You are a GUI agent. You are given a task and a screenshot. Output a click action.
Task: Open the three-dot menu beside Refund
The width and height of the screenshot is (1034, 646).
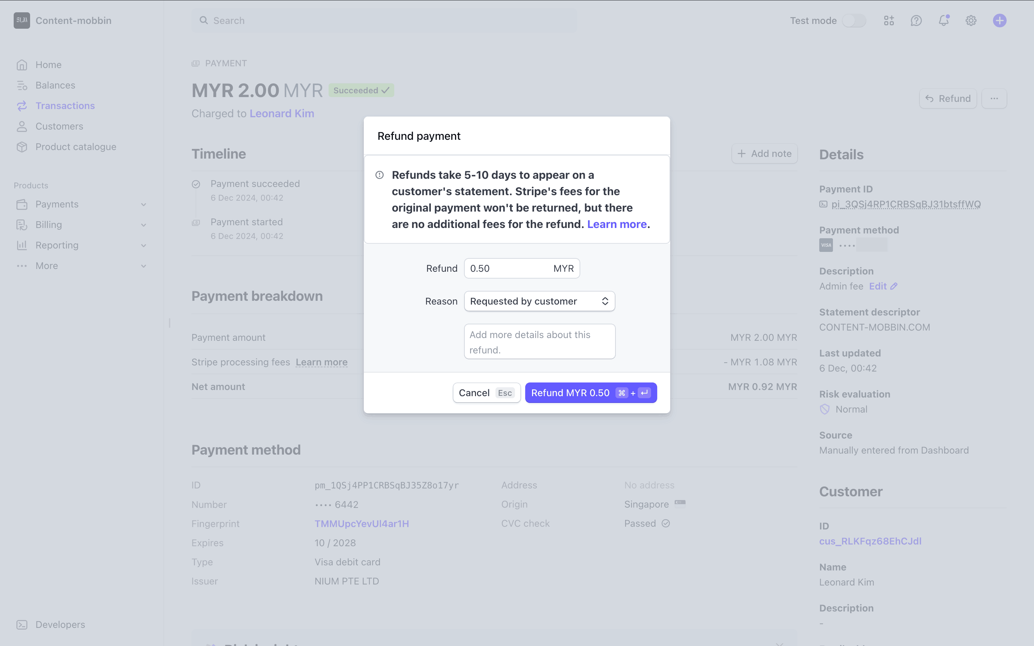pyautogui.click(x=994, y=99)
